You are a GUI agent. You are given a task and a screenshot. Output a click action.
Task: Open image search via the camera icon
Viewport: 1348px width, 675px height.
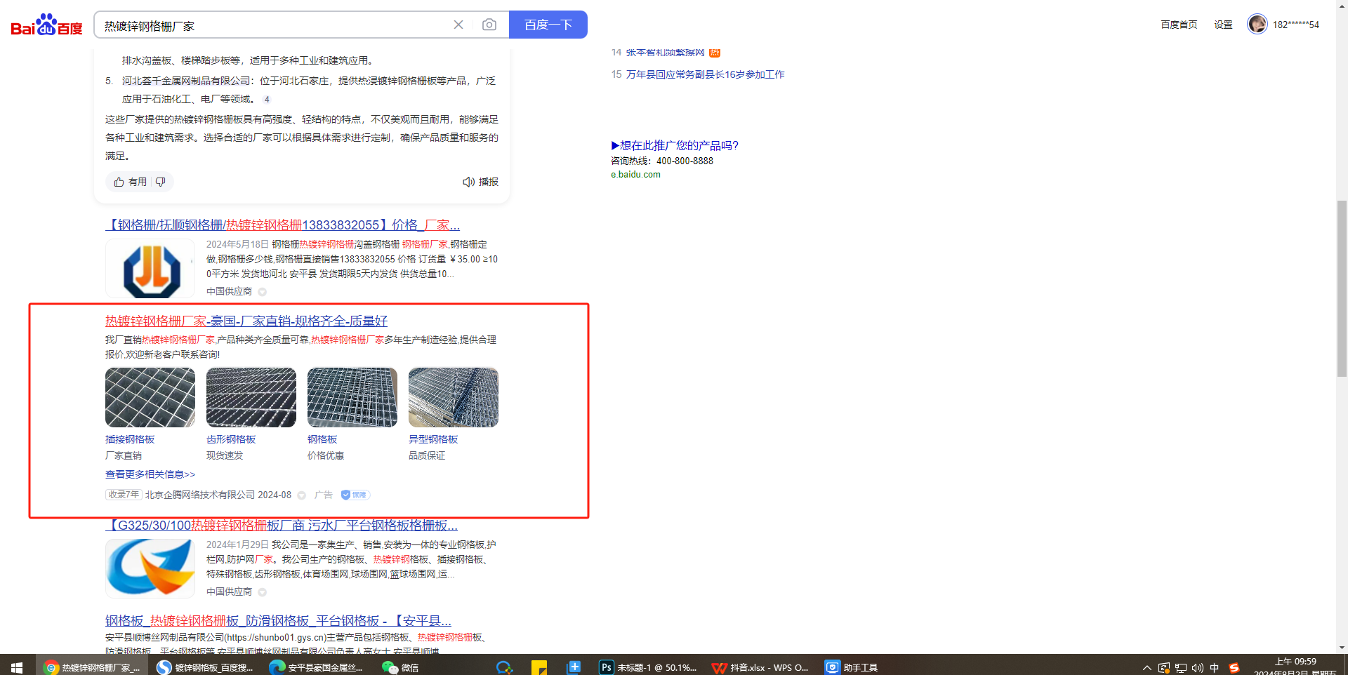[489, 25]
